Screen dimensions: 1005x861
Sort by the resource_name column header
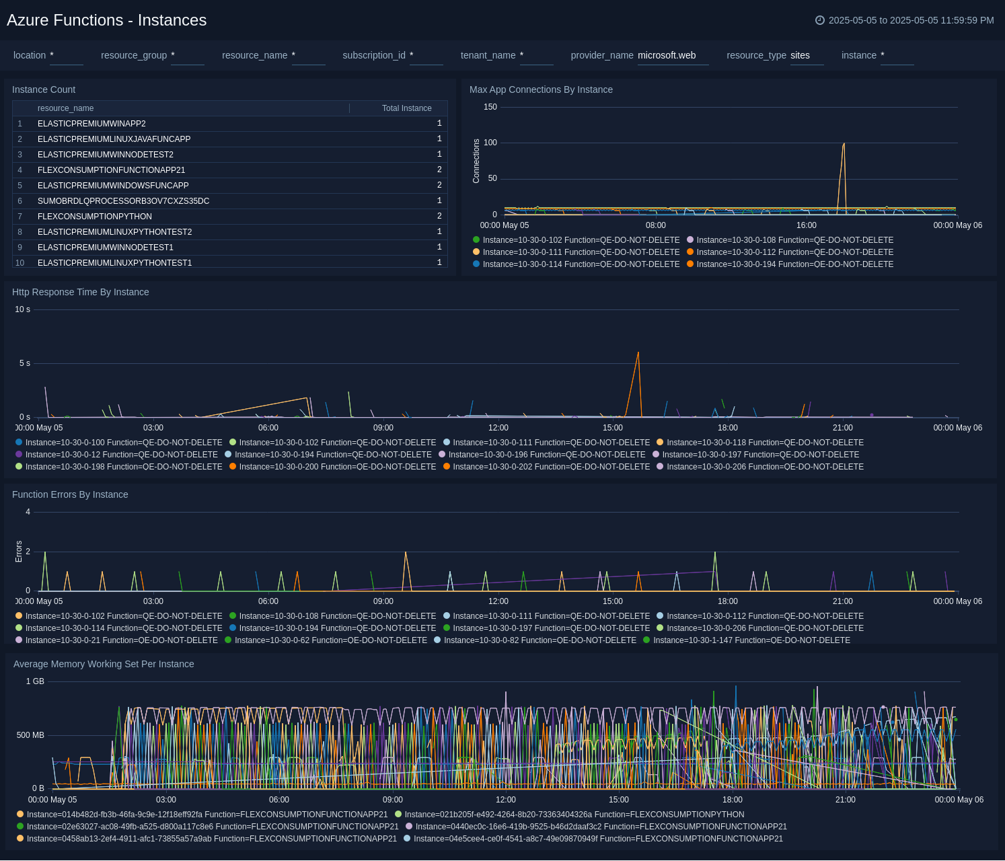tap(65, 108)
